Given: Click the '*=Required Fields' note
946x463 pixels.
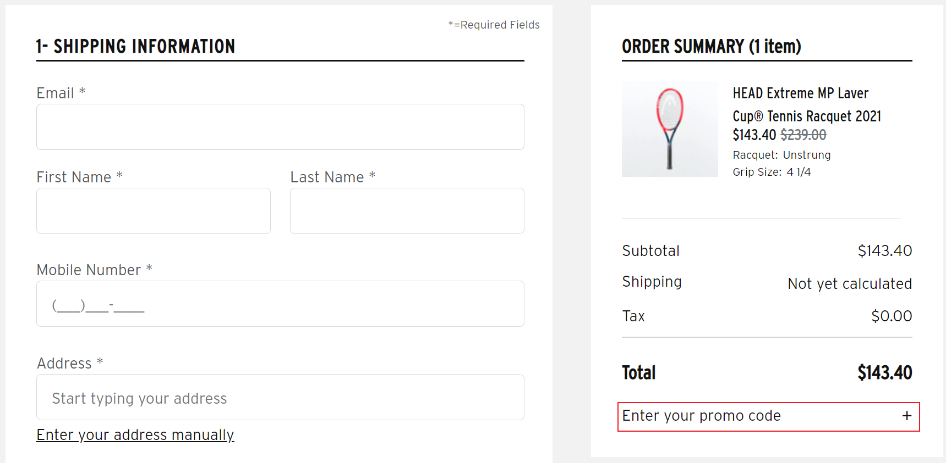Looking at the screenshot, I should click(493, 25).
